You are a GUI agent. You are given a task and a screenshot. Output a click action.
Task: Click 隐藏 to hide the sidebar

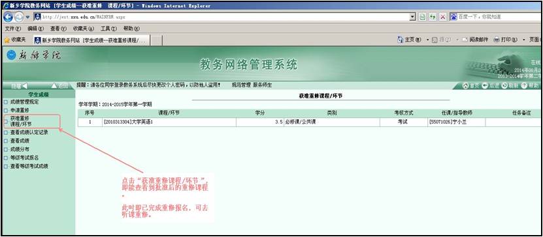tap(19, 86)
